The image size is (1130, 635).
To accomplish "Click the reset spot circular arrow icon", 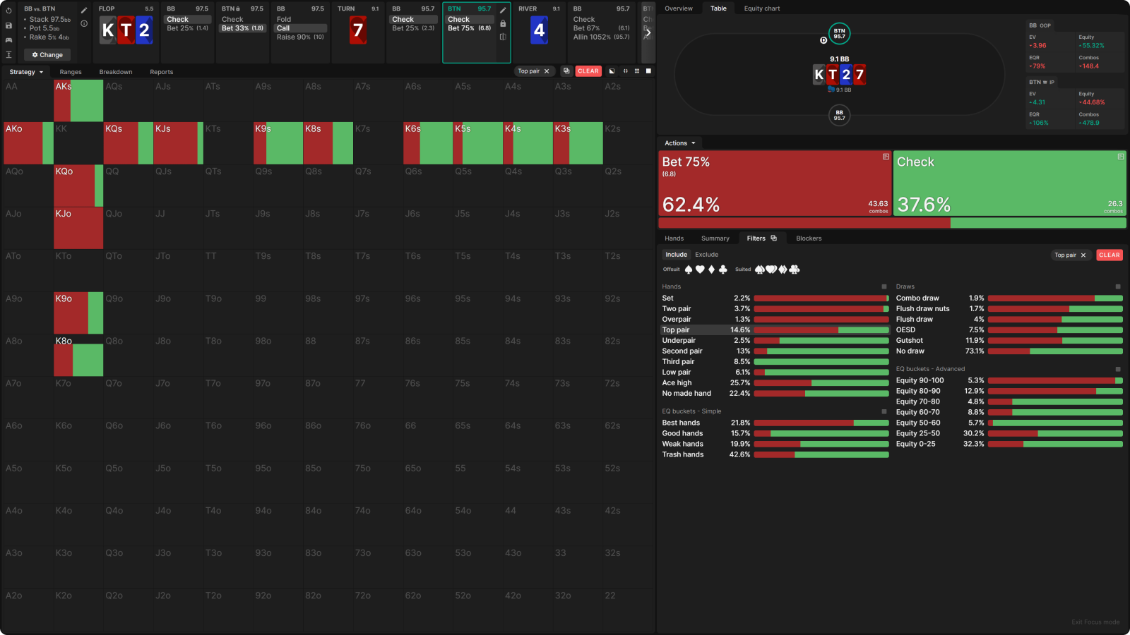I will [8, 11].
